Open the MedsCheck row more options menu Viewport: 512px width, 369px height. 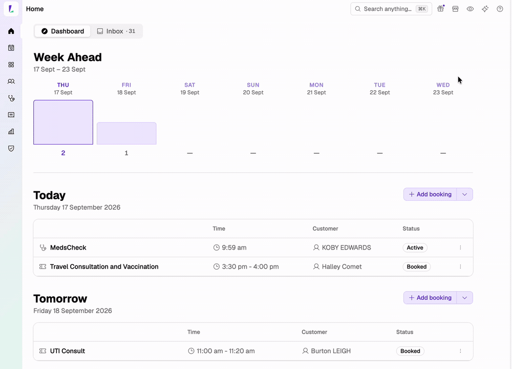460,248
